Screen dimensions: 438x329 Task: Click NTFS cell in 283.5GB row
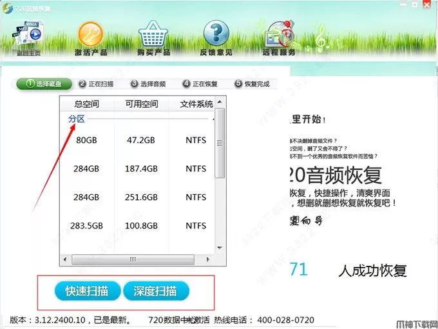coord(196,226)
